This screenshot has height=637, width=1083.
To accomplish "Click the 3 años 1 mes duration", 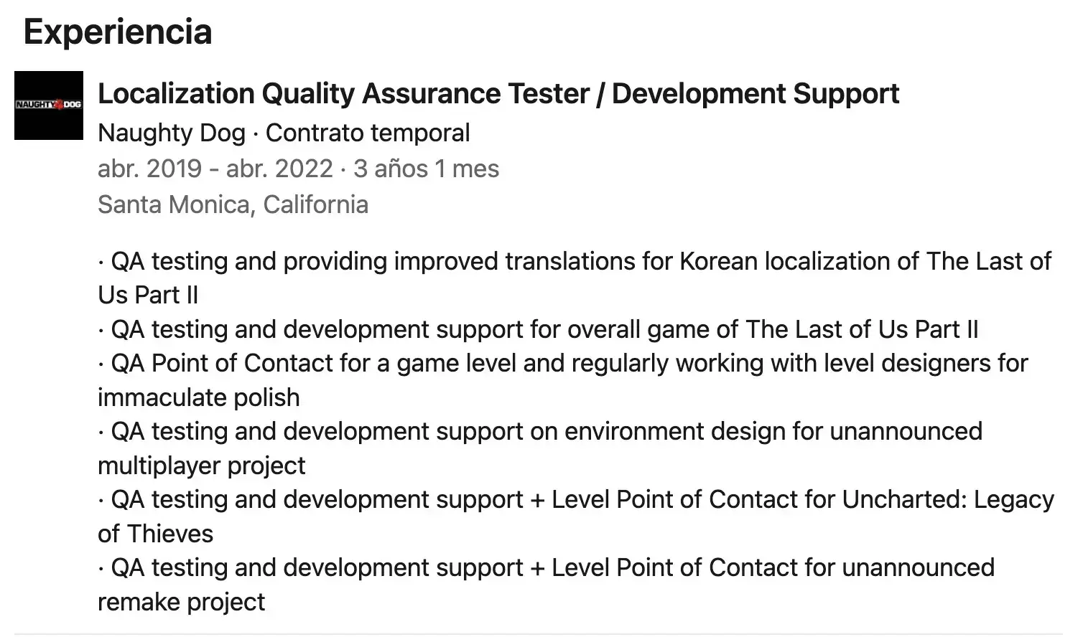I will 426,169.
